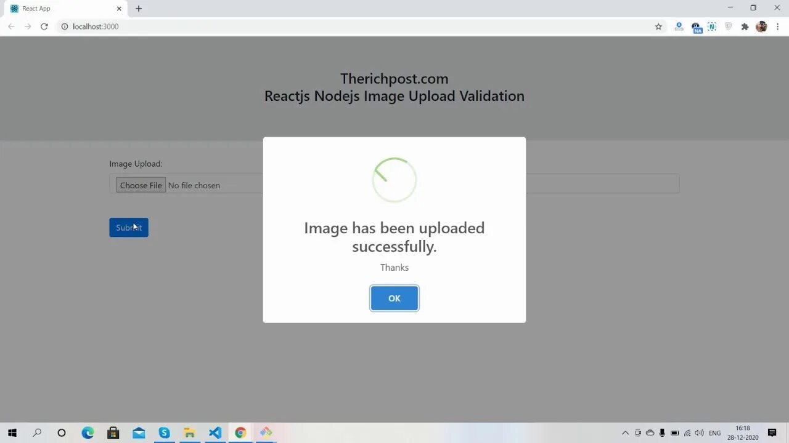View site information icon beside localhost
789x443 pixels.
64,26
